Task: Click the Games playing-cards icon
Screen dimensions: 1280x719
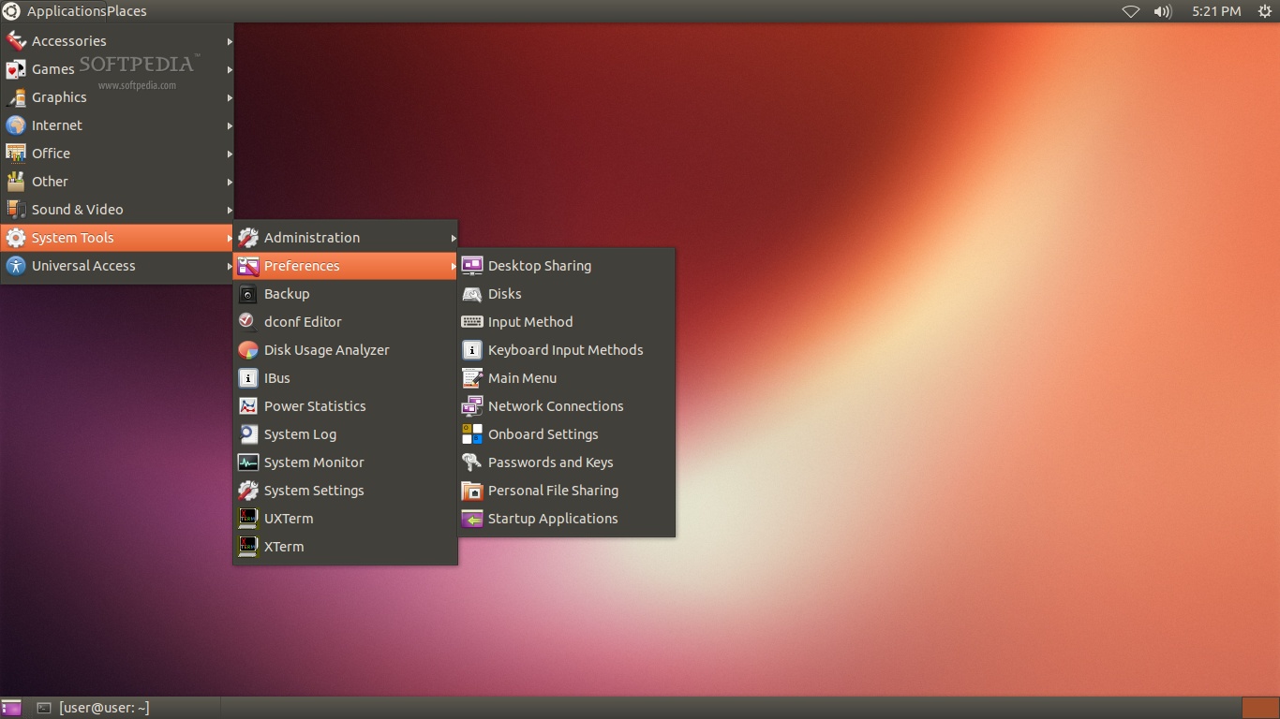Action: pyautogui.click(x=16, y=69)
